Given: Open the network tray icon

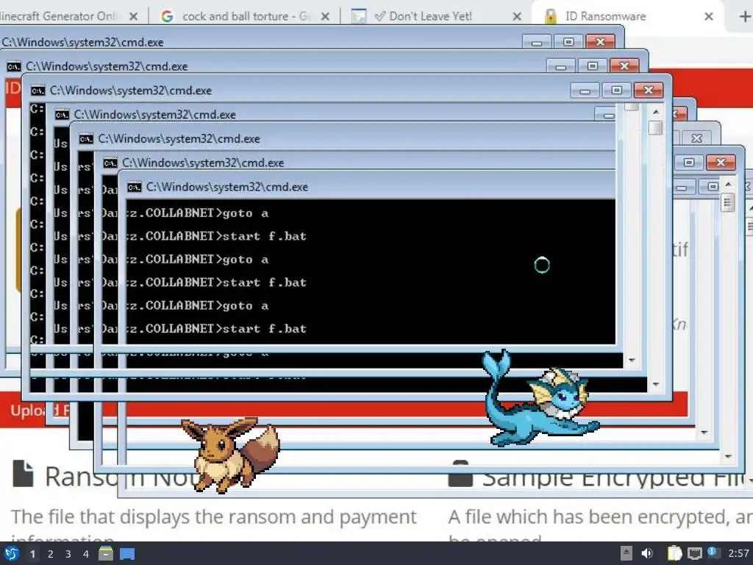Looking at the screenshot, I should click(695, 553).
